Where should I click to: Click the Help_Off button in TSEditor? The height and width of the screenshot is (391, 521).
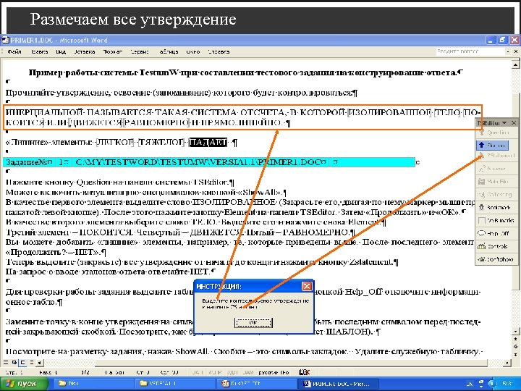point(494,233)
